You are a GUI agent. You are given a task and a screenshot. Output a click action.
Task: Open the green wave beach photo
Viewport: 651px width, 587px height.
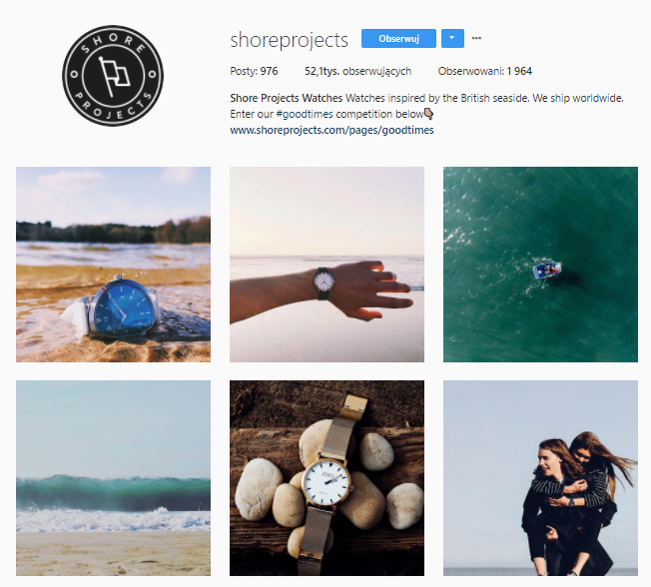[114, 478]
